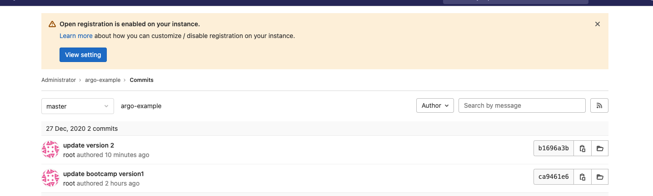
Task: Open the 'update bootcamp version1' commit
Action: (104, 174)
